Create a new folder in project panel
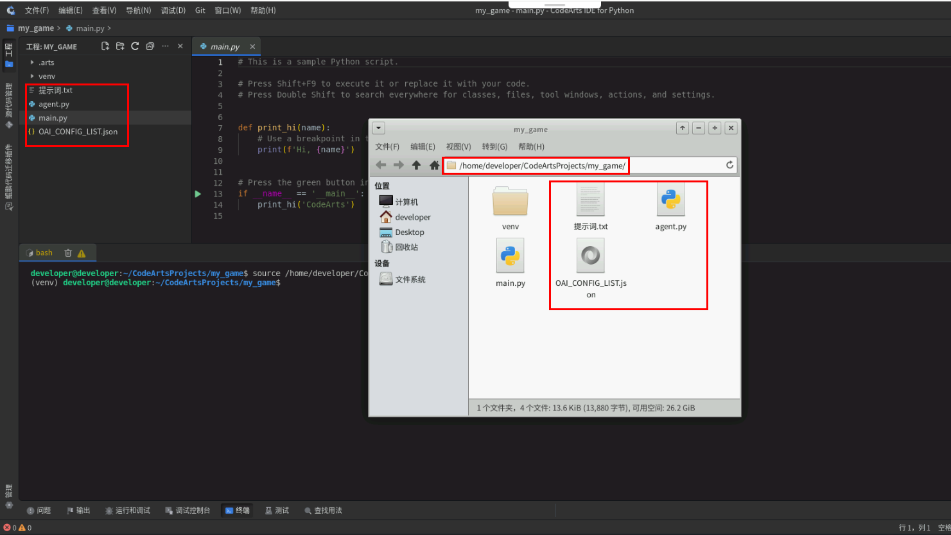 [x=120, y=46]
